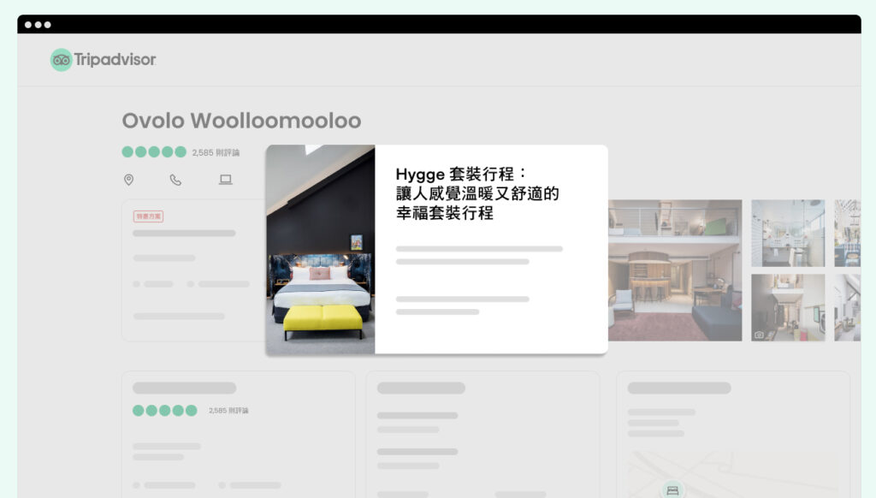This screenshot has height=498, width=876.
Task: Click the bed marker icon on map
Action: point(672,490)
